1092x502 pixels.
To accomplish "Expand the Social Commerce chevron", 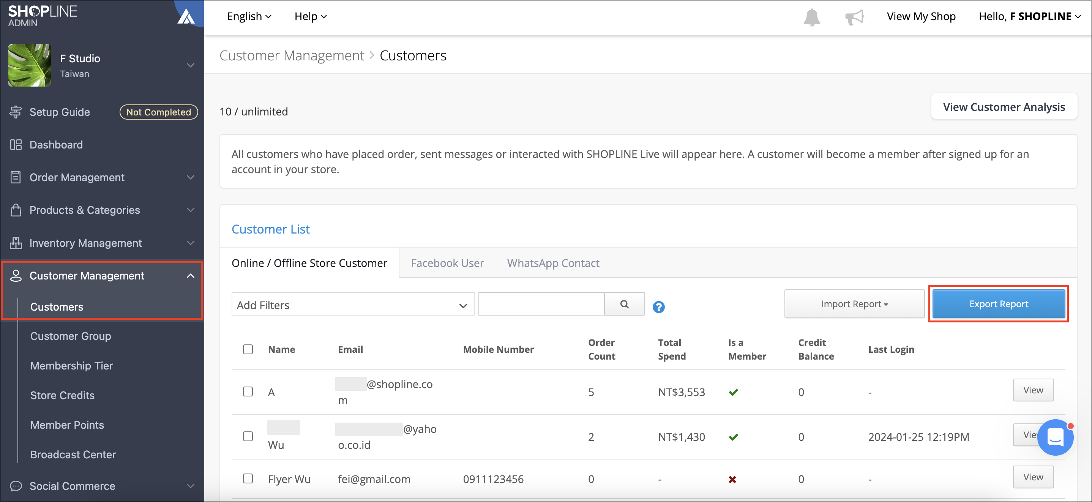I will 191,486.
